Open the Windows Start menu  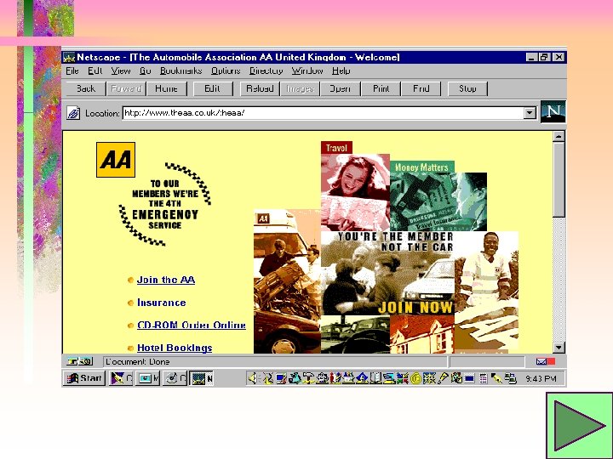(84, 378)
